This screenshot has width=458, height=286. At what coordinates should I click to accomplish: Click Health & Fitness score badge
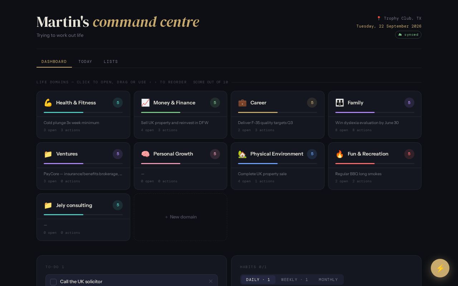[x=118, y=103]
